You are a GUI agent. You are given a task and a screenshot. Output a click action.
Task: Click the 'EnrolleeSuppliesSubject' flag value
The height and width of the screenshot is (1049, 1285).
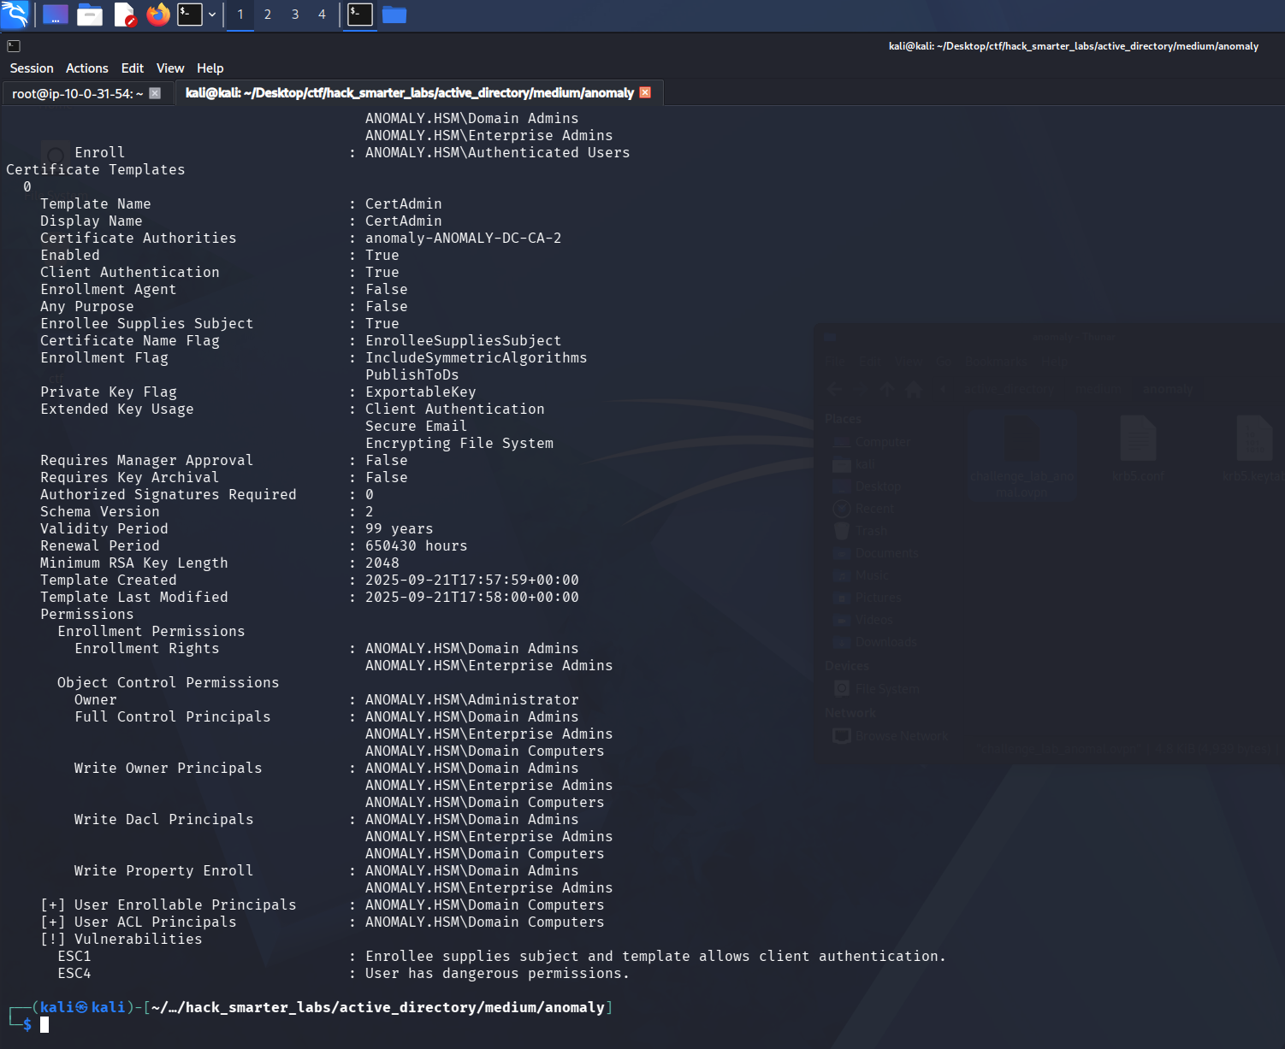click(x=464, y=340)
